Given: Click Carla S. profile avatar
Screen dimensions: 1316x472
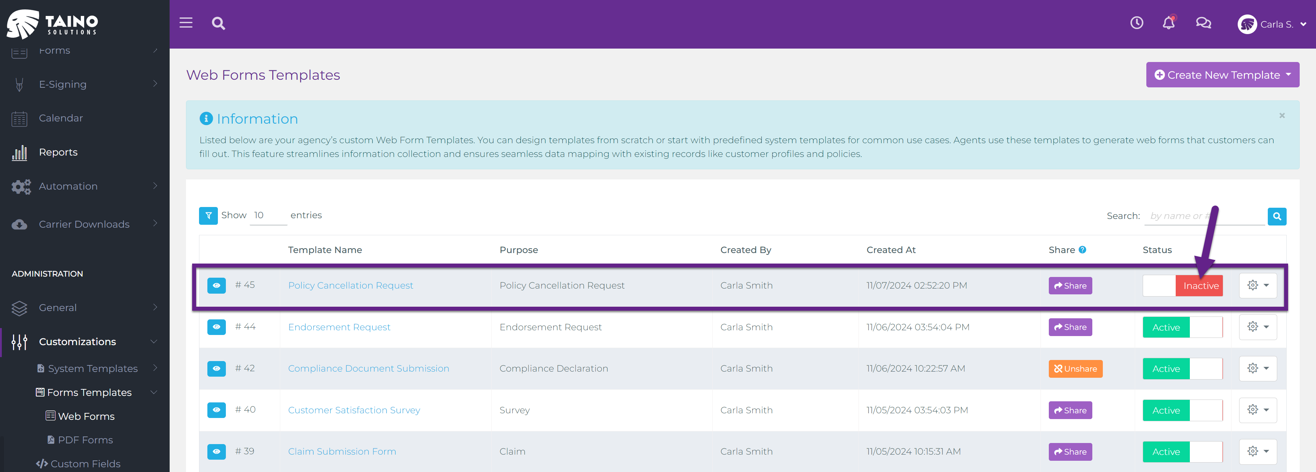Looking at the screenshot, I should [1247, 24].
